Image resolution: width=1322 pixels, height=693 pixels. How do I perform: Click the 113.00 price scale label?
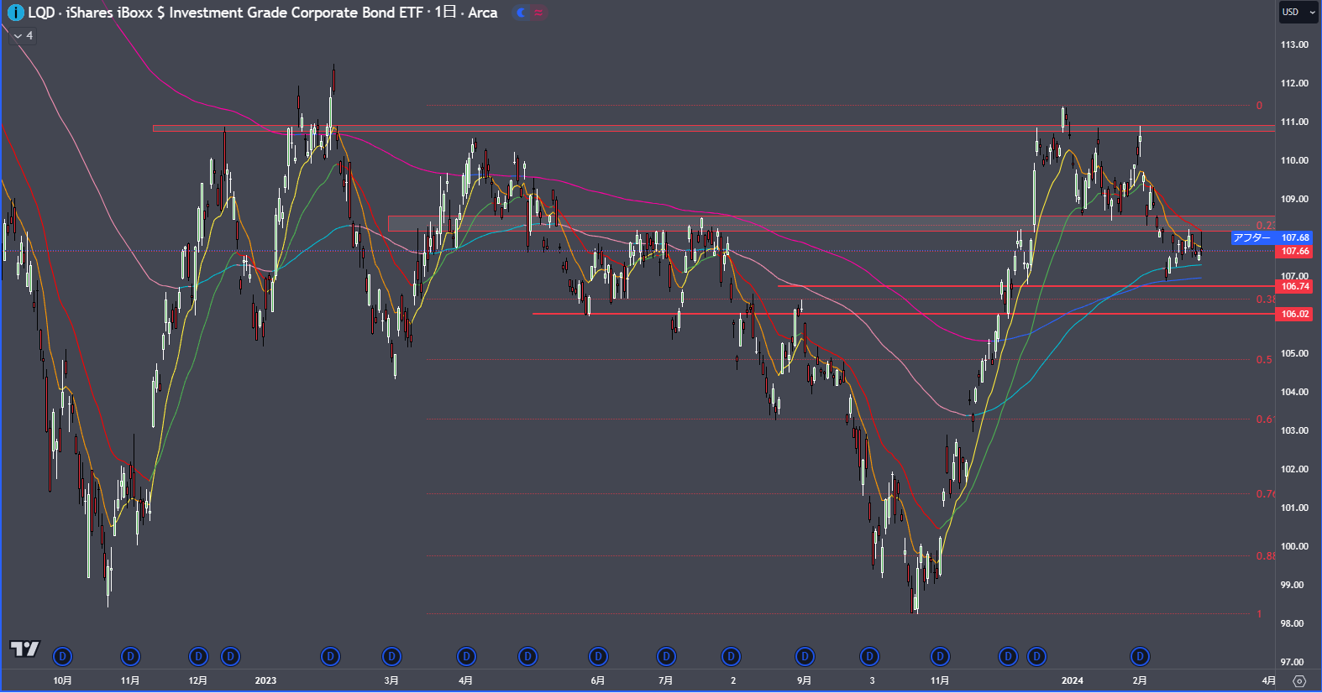click(x=1294, y=45)
